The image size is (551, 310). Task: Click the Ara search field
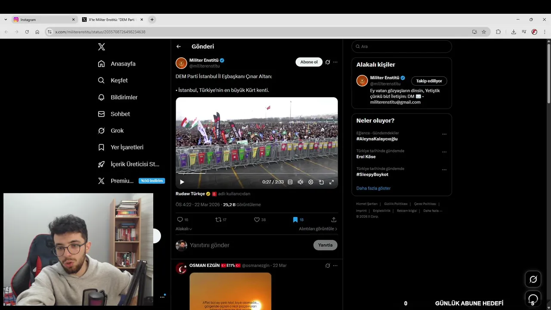coord(402,46)
